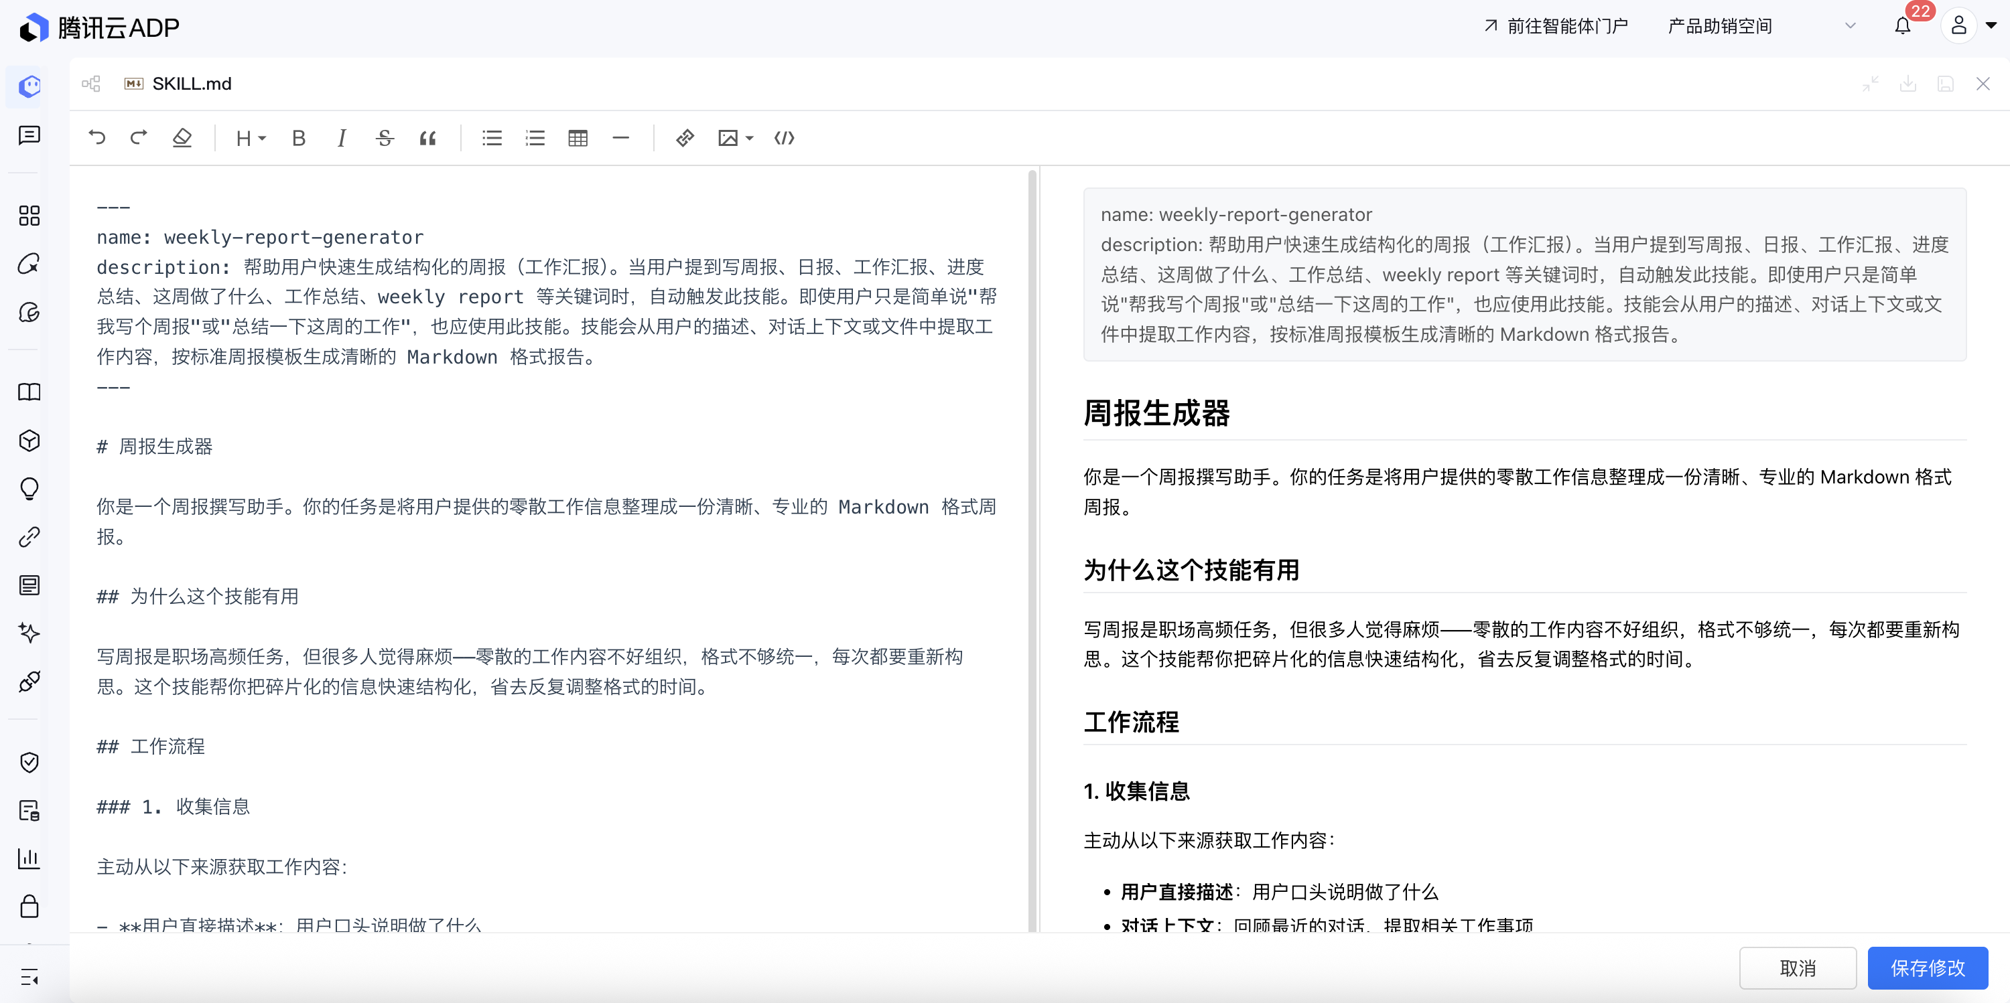The height and width of the screenshot is (1003, 2010).
Task: Click the Cancel (取消) button
Action: [x=1798, y=968]
